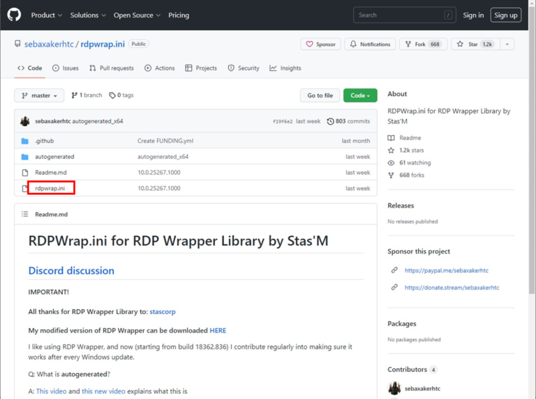Click the commits history clock icon
This screenshot has height=399, width=536.
[x=330, y=121]
